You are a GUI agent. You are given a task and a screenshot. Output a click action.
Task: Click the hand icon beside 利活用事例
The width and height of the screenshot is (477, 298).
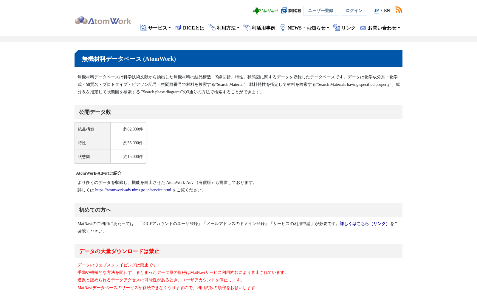tap(247, 27)
